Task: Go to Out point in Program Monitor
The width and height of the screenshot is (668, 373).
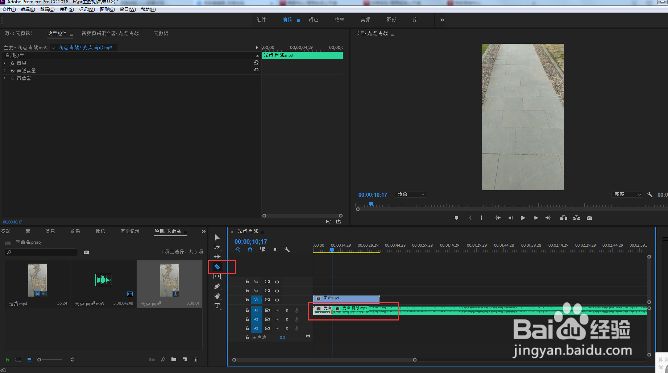Action: [x=548, y=218]
